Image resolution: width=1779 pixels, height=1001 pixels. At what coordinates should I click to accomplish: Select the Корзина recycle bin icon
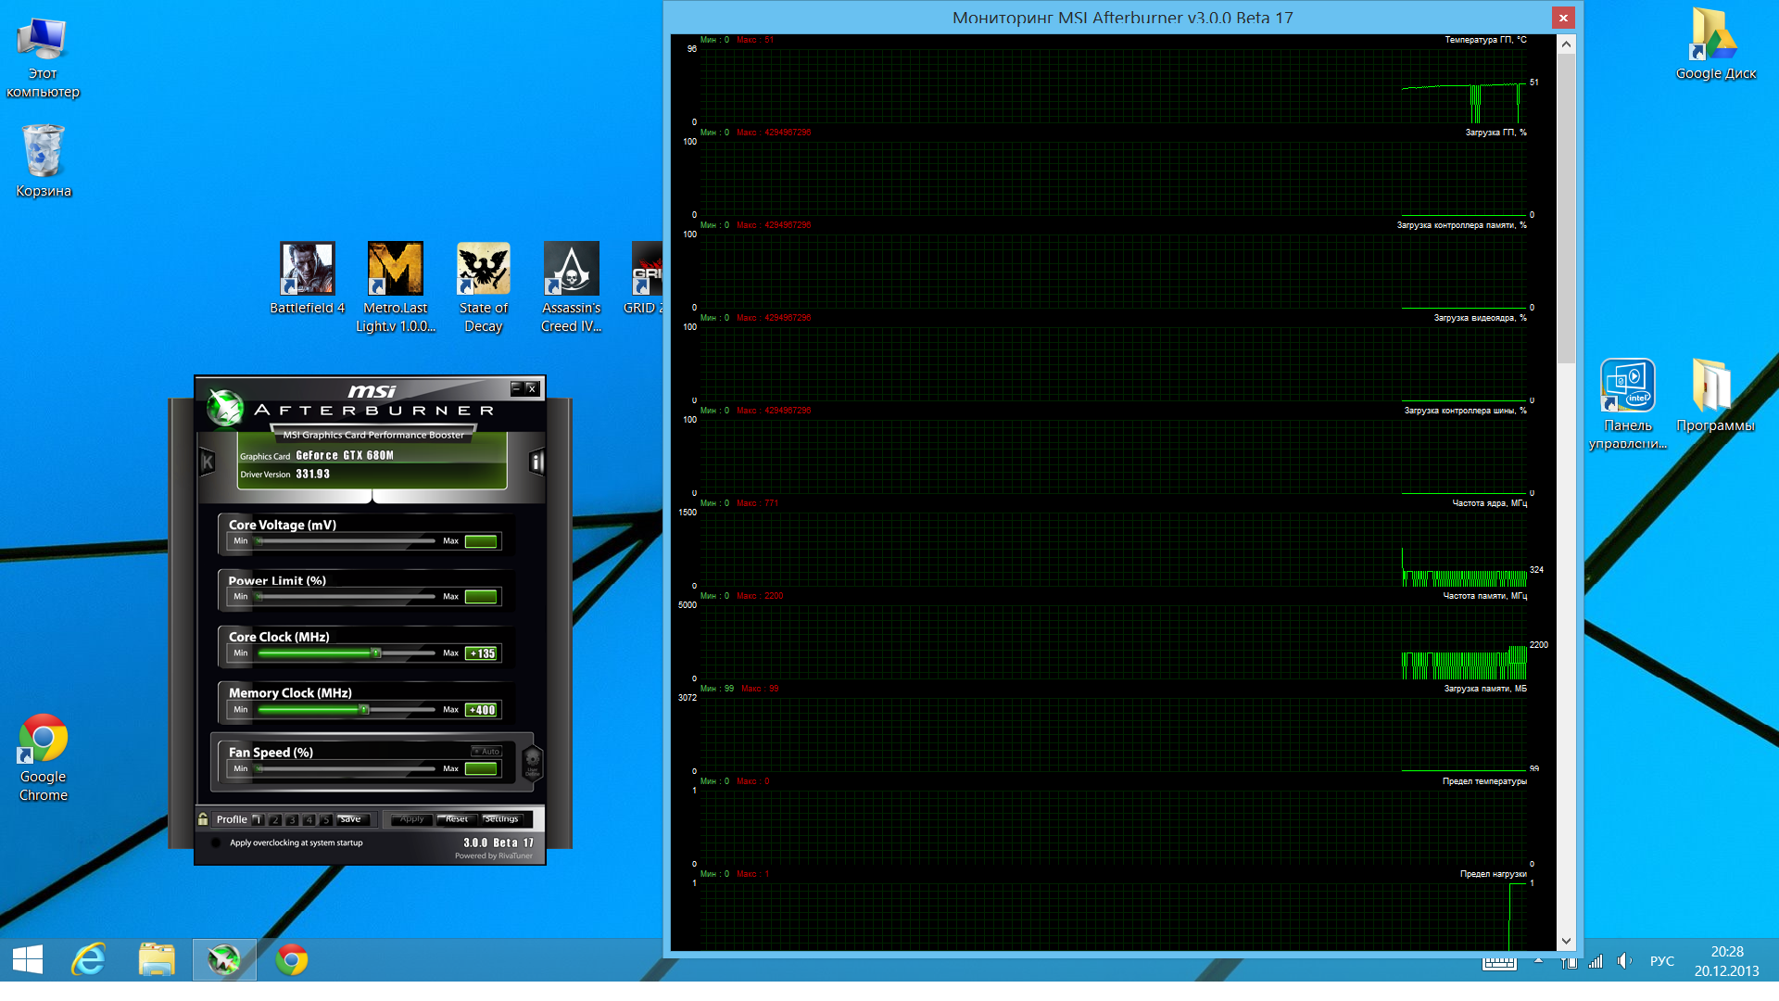(43, 161)
